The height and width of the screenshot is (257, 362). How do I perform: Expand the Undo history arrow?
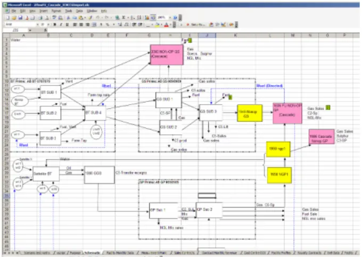102,18
